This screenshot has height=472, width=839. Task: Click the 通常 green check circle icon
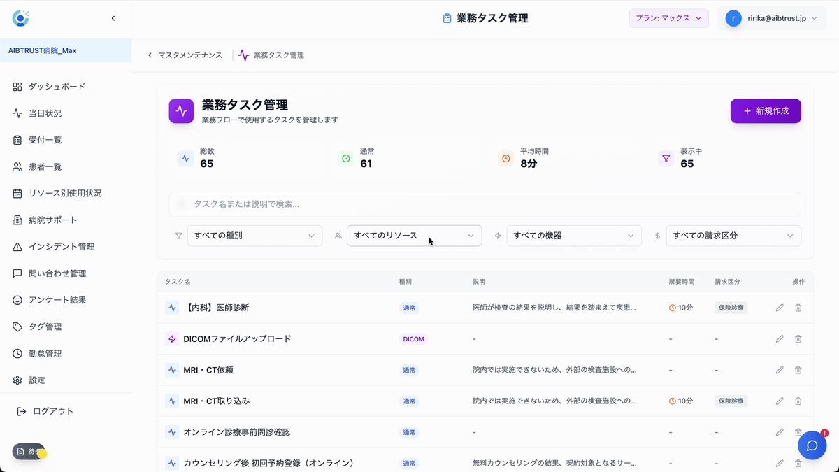coord(345,159)
